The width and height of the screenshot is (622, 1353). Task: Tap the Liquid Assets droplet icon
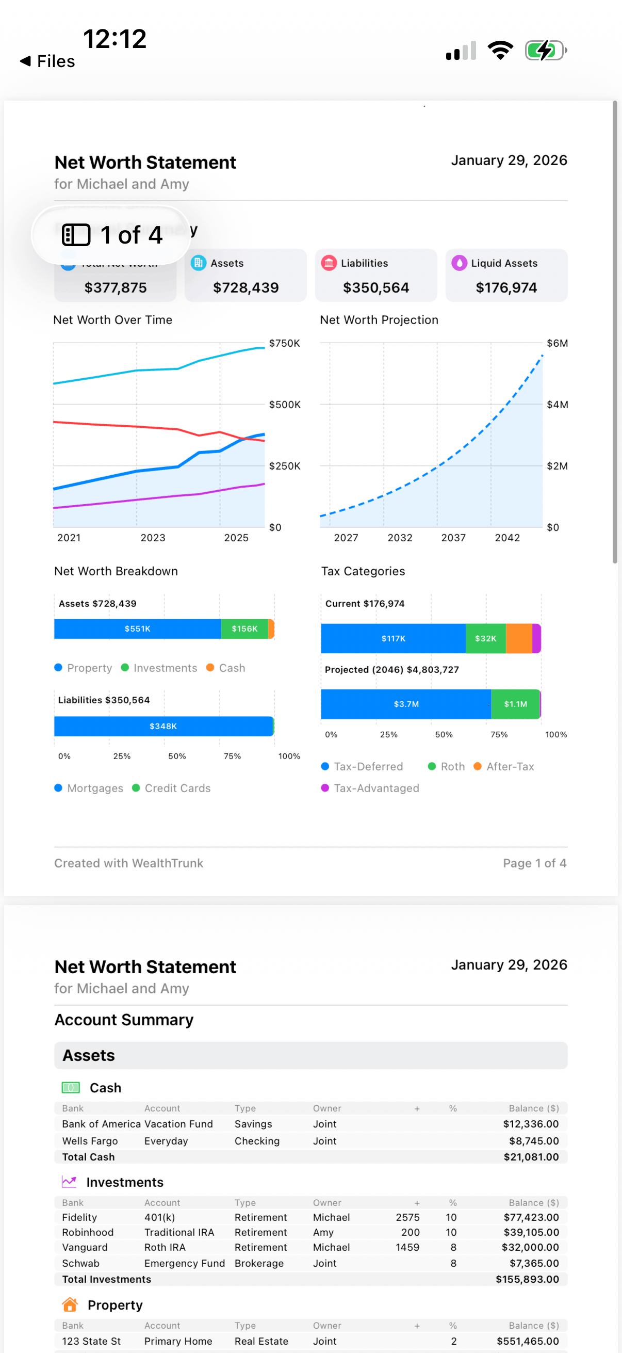click(x=459, y=263)
